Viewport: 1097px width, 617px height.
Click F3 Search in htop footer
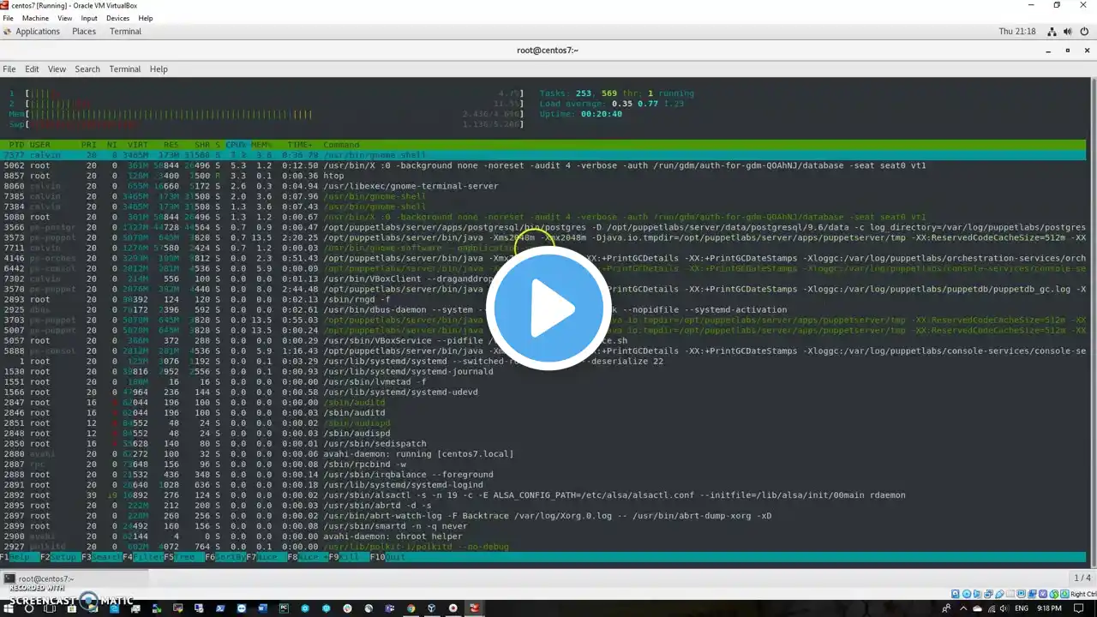[x=102, y=557]
